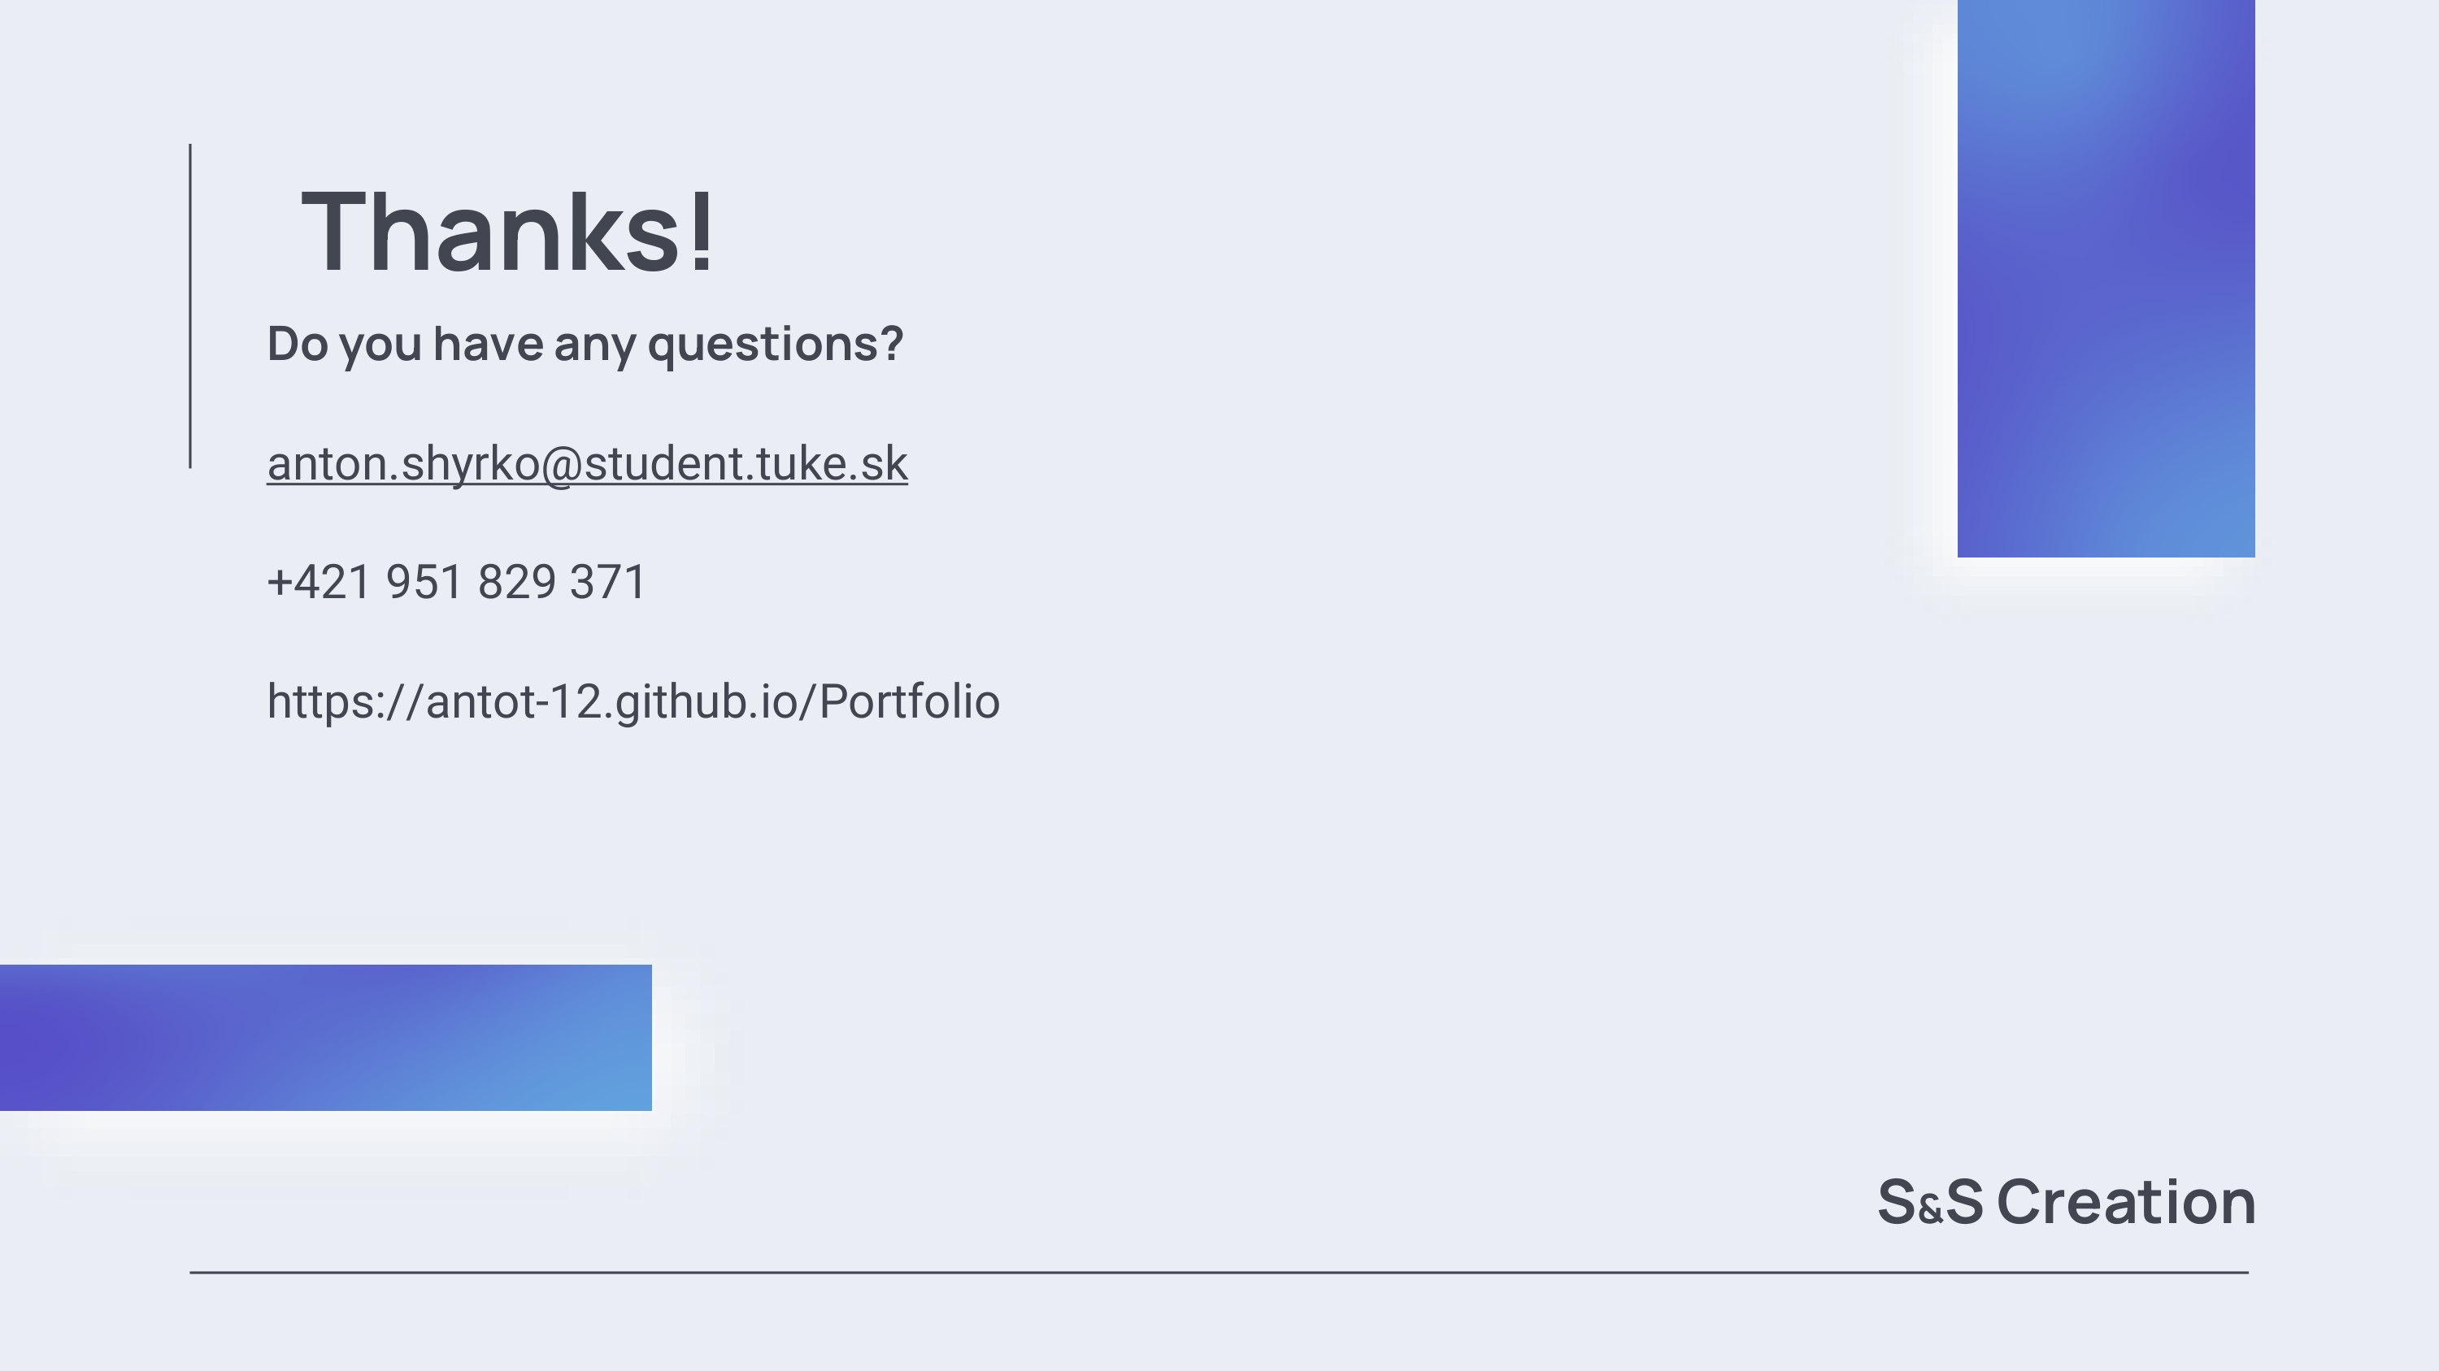Click the word 'Creation' in the logo
Viewport: 2439px width, 1371px height.
(2127, 1203)
